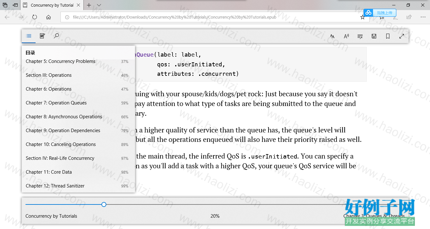
Task: Select the Concurrency by Tutorials tab
Action: (x=52, y=5)
